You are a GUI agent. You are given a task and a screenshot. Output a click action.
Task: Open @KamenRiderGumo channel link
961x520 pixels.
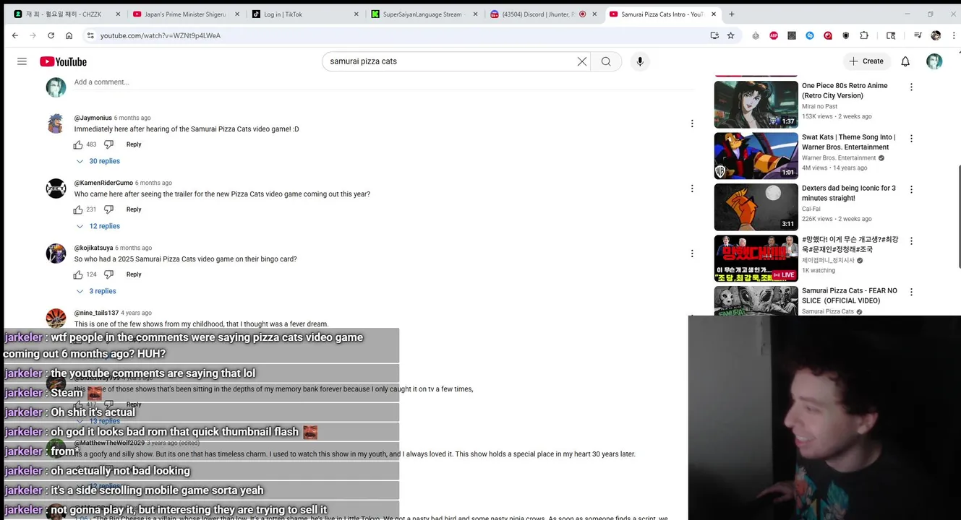(103, 183)
